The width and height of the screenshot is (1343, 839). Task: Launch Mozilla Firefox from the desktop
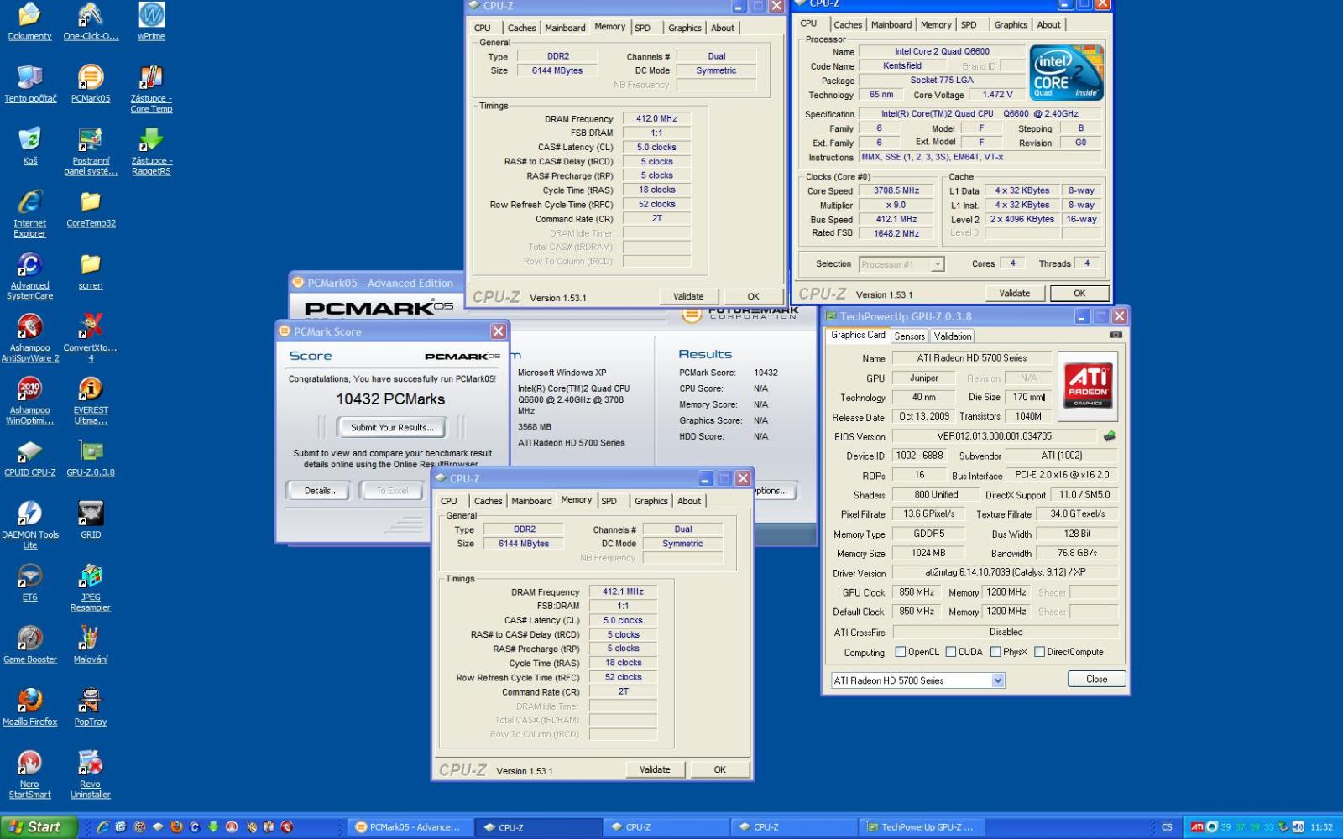(x=30, y=706)
